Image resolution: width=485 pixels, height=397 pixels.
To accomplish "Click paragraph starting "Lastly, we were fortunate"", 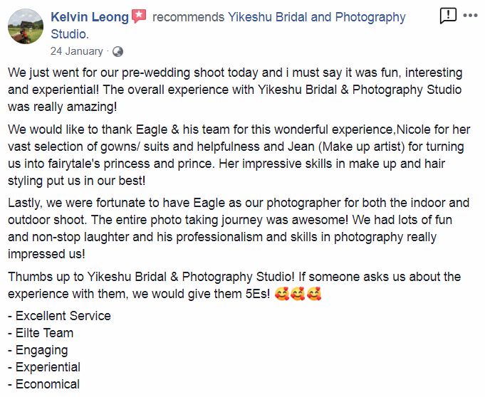I will point(239,228).
